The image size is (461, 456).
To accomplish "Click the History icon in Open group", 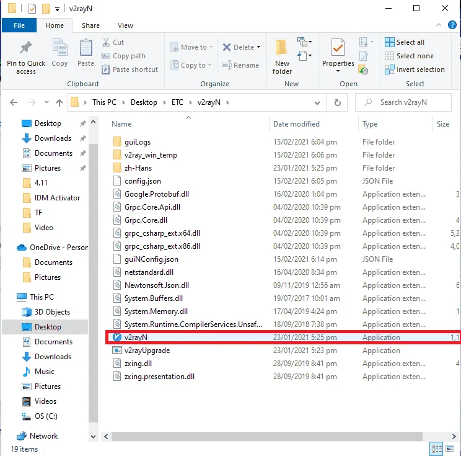I will pos(363,69).
